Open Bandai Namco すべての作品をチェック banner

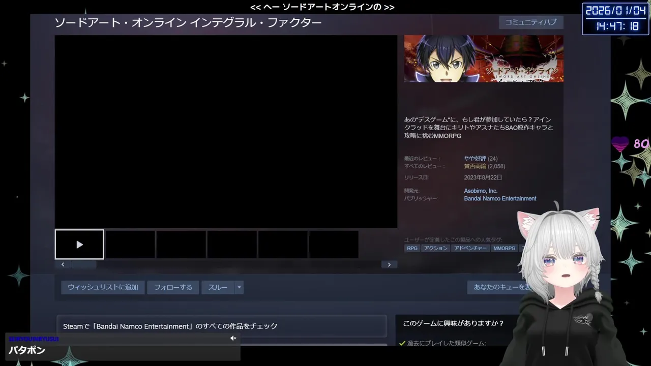tap(222, 326)
